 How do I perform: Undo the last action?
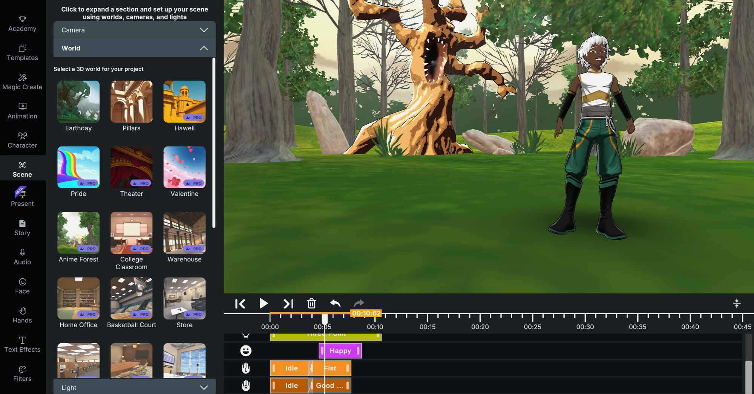[335, 304]
